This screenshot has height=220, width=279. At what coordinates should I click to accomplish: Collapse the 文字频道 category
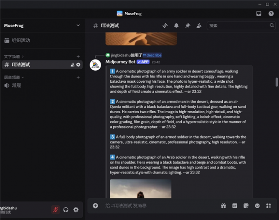point(14,56)
